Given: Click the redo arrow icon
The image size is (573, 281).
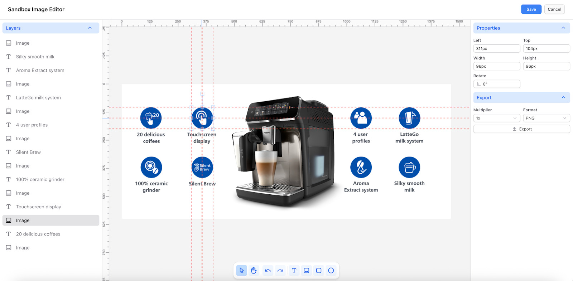Looking at the screenshot, I should [280, 271].
